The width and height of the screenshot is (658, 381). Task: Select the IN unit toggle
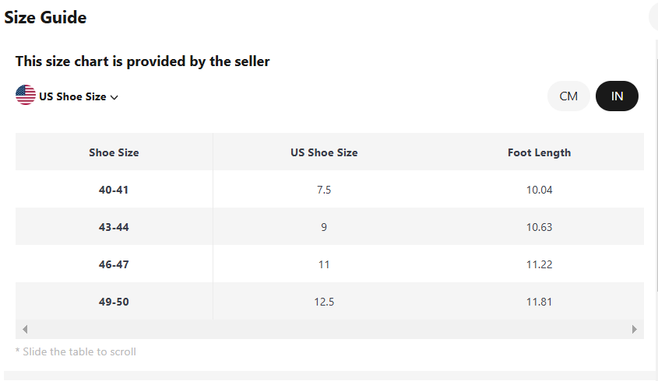(617, 96)
